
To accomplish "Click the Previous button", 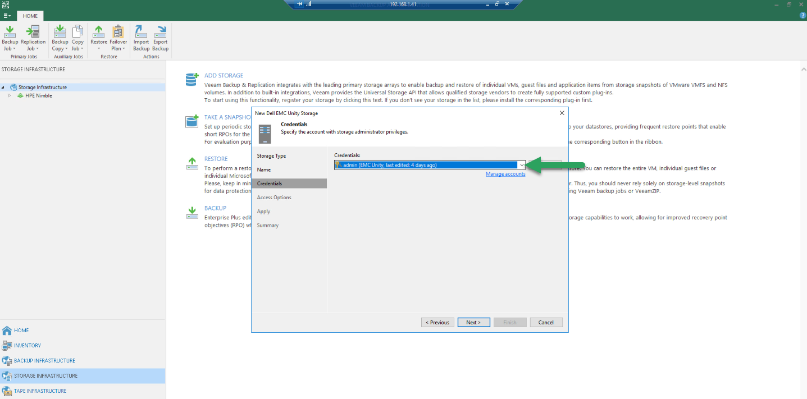I will [x=437, y=322].
